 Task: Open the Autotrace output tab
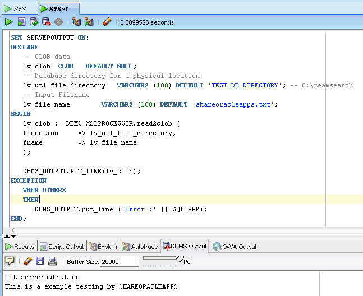140,247
